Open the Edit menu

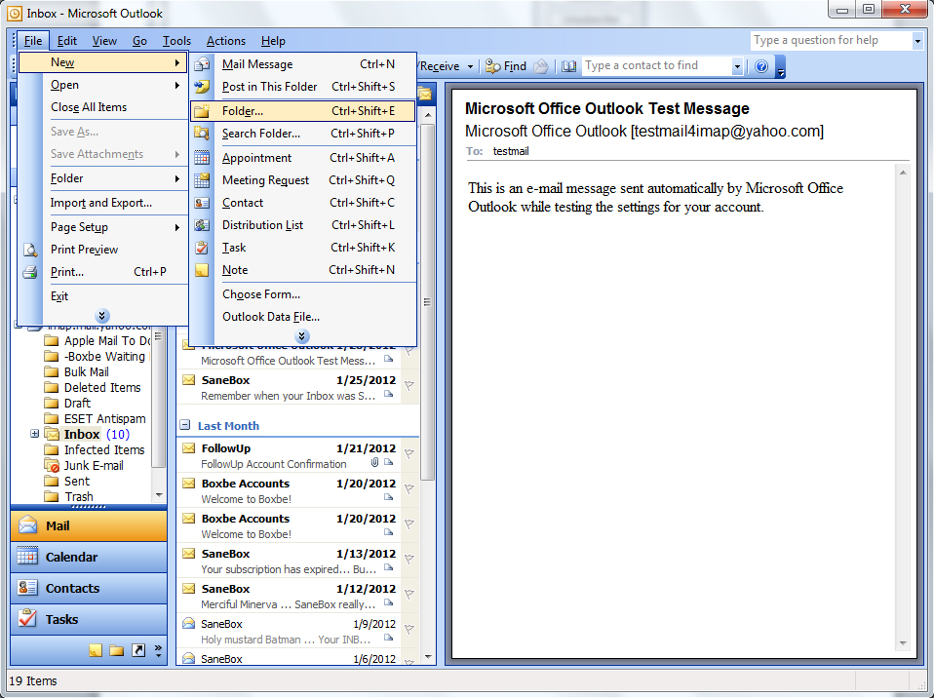pos(66,41)
